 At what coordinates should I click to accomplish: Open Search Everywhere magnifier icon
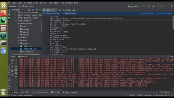[172, 6]
